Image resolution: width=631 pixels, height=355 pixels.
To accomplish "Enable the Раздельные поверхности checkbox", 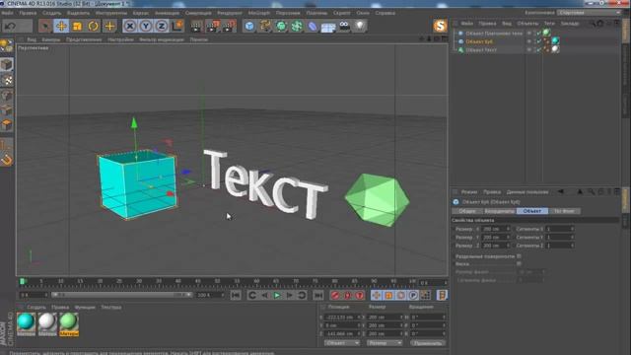I will point(520,256).
